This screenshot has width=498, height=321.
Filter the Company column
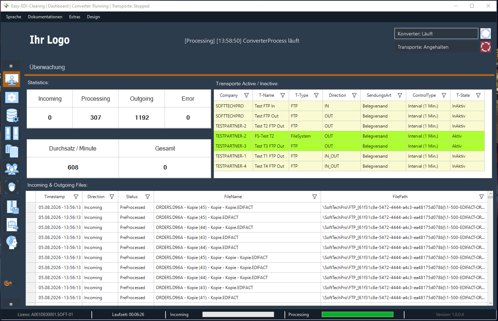[246, 95]
